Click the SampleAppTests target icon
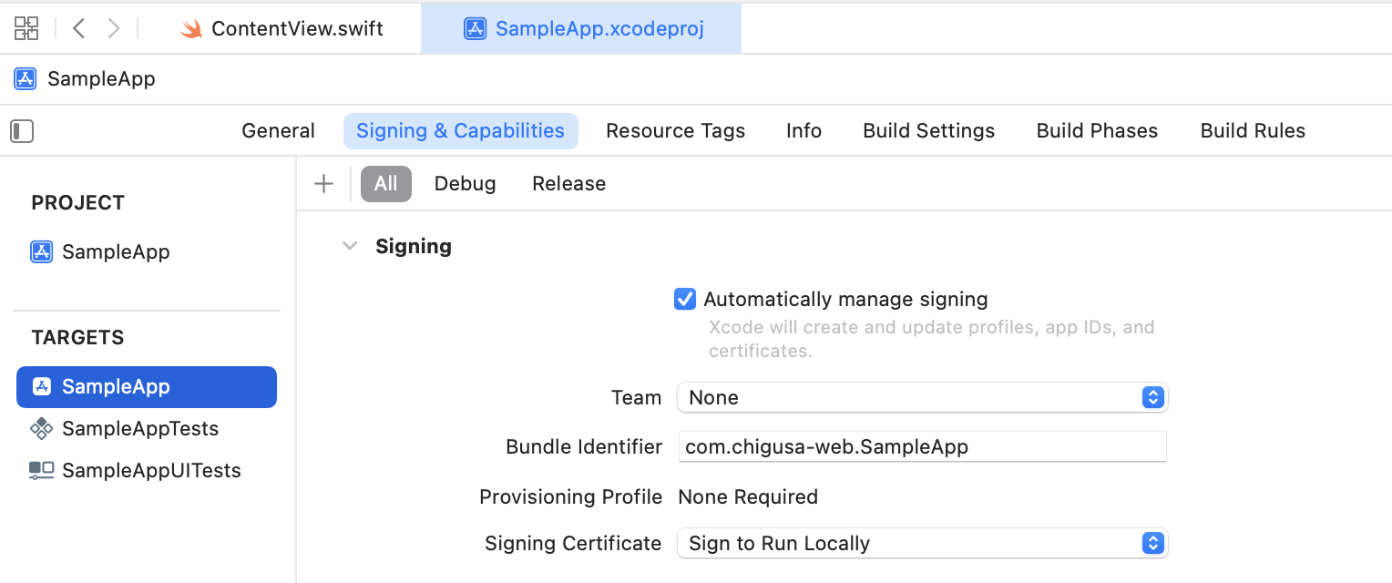This screenshot has height=583, width=1392. [42, 429]
